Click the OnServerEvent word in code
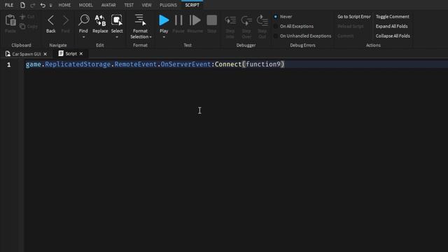The image size is (448, 252). click(185, 64)
